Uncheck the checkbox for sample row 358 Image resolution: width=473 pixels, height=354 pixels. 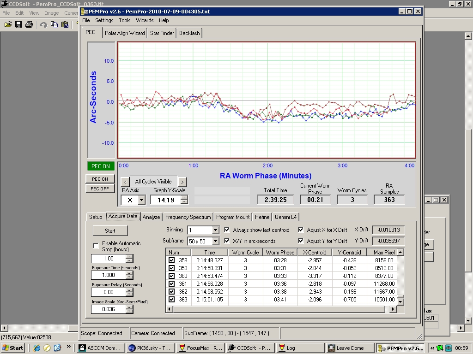tap(172, 260)
